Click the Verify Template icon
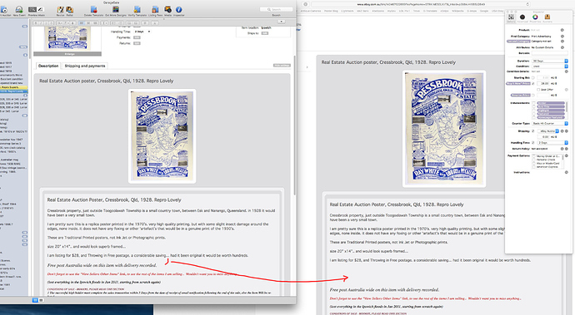Image resolution: width=575 pixels, height=315 pixels. (137, 9)
